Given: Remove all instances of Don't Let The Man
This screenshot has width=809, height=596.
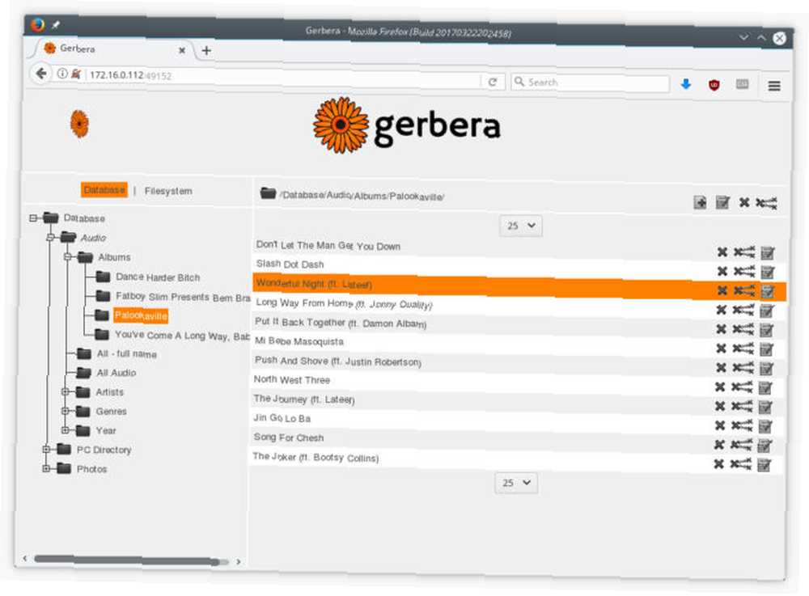Looking at the screenshot, I should [744, 252].
